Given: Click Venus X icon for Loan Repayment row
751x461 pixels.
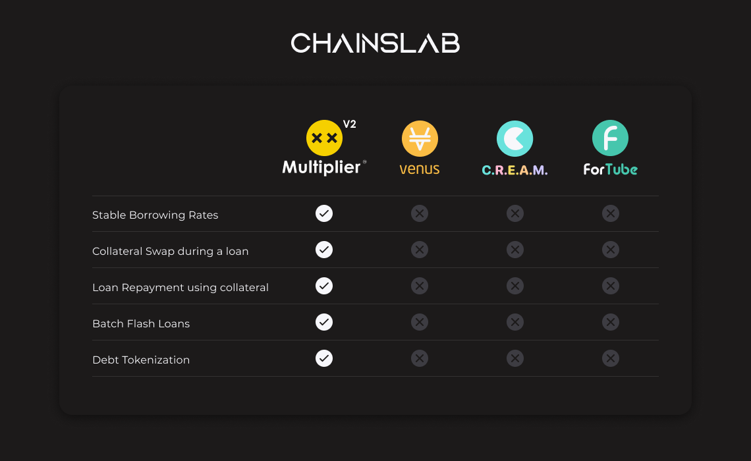Looking at the screenshot, I should pos(420,286).
